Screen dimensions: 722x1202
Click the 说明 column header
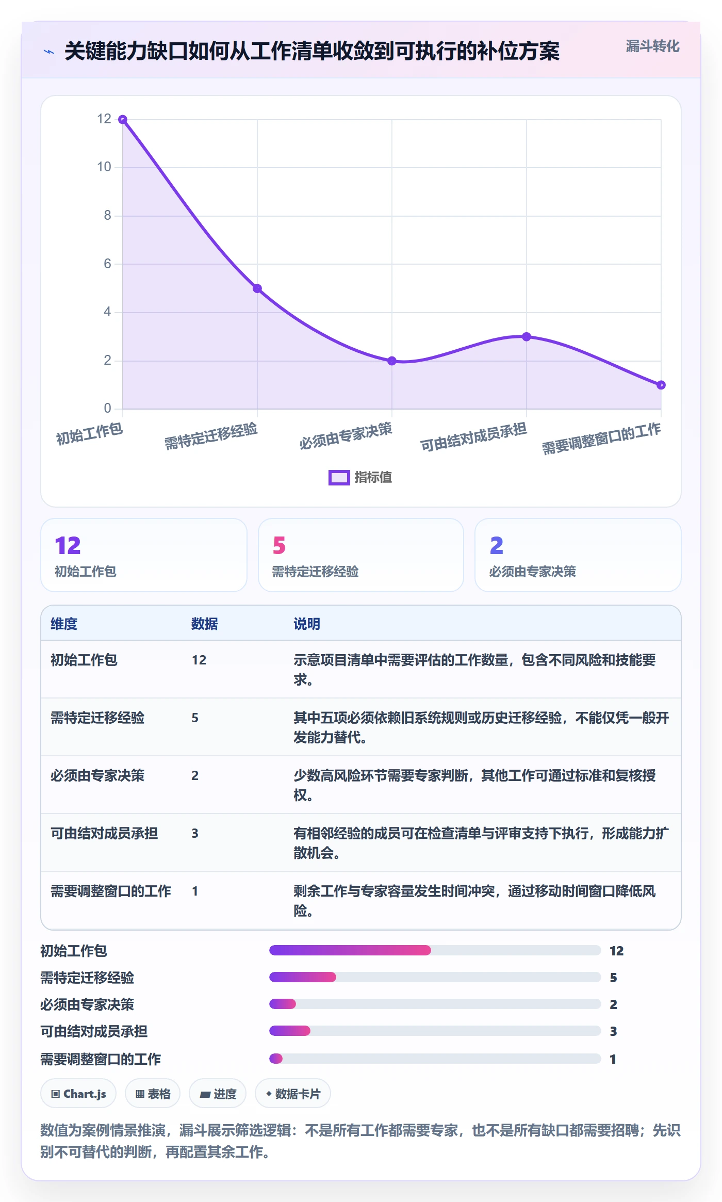click(307, 624)
